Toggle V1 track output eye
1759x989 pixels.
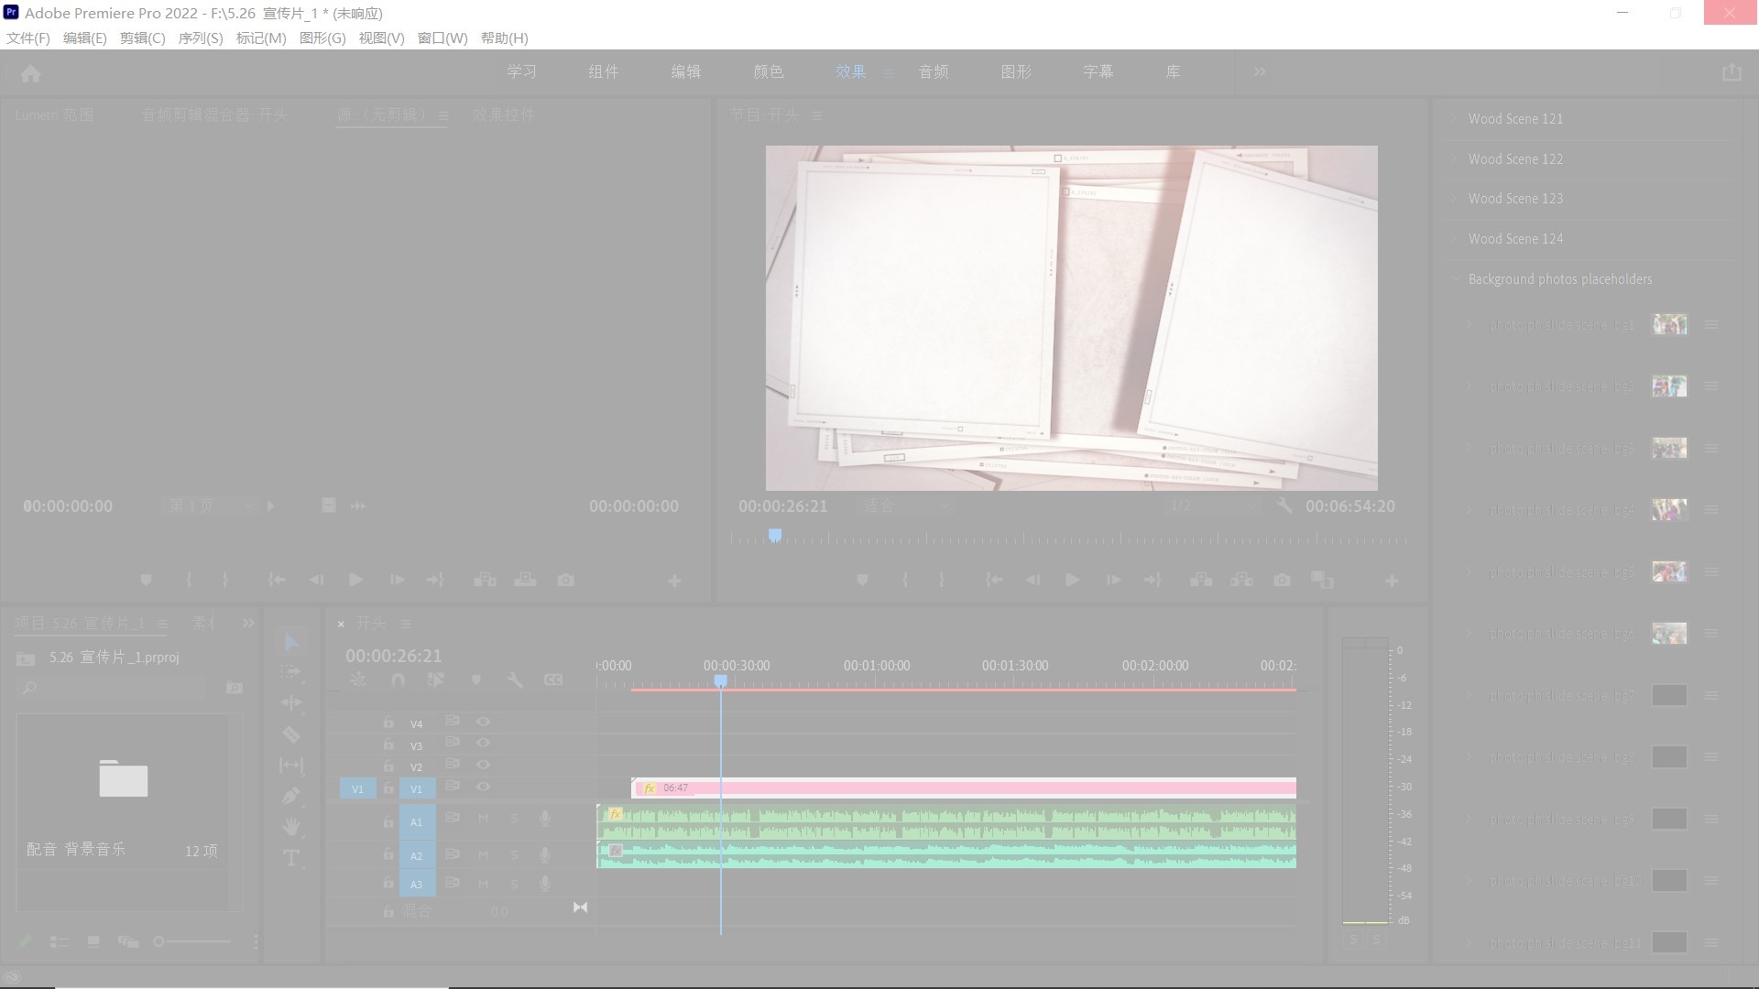(x=483, y=788)
